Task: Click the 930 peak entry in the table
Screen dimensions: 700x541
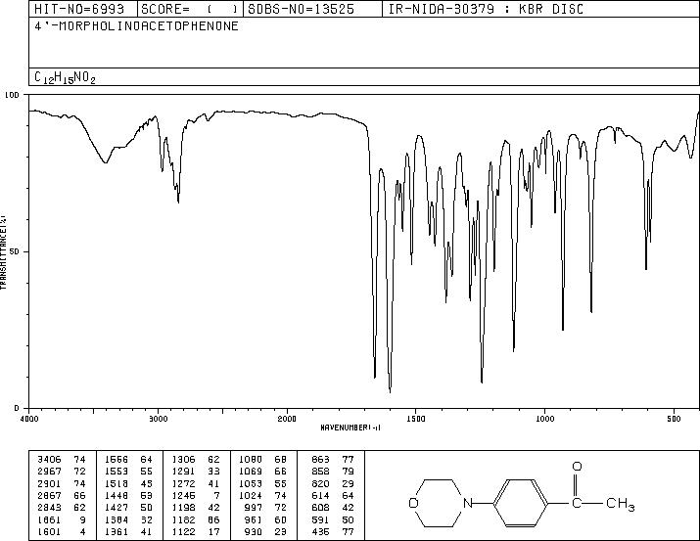Action: pos(266,531)
